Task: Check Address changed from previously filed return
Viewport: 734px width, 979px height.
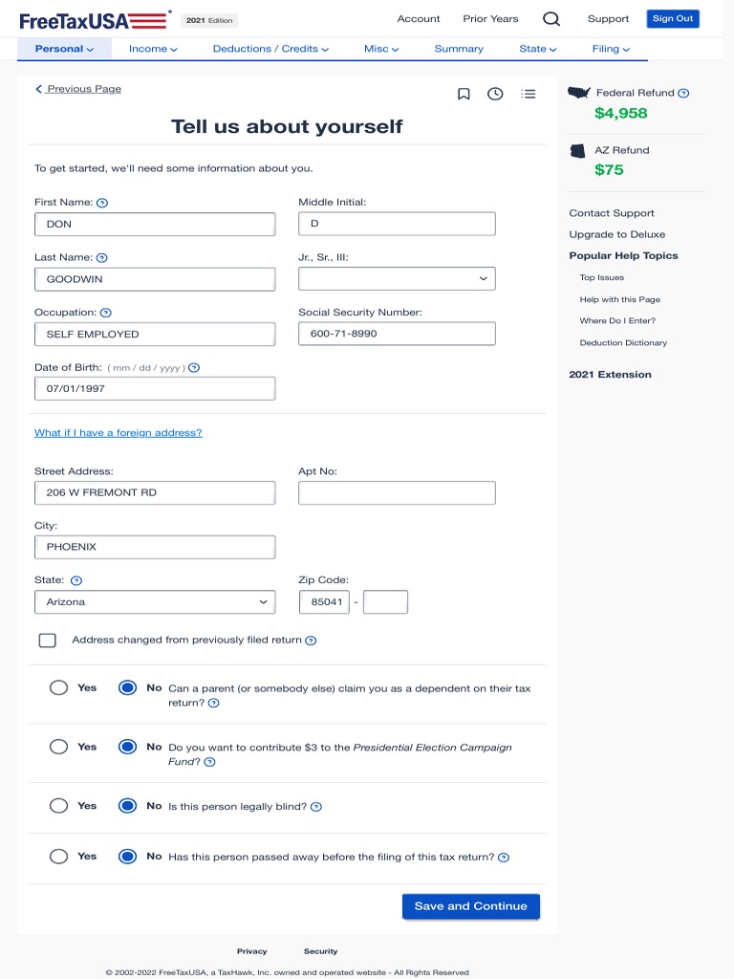Action: pyautogui.click(x=48, y=641)
